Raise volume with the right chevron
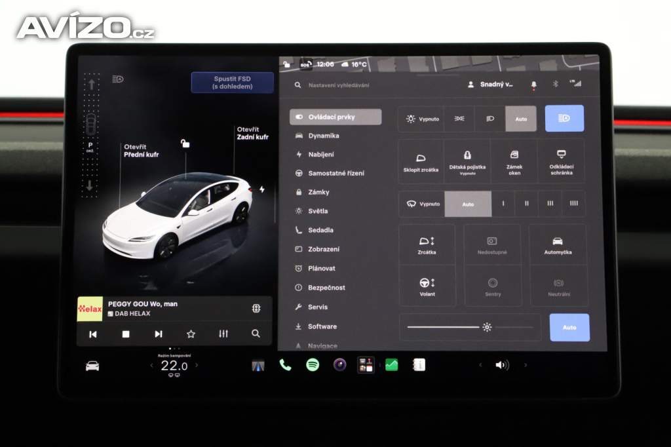Image resolution: width=671 pixels, height=447 pixels. click(526, 365)
